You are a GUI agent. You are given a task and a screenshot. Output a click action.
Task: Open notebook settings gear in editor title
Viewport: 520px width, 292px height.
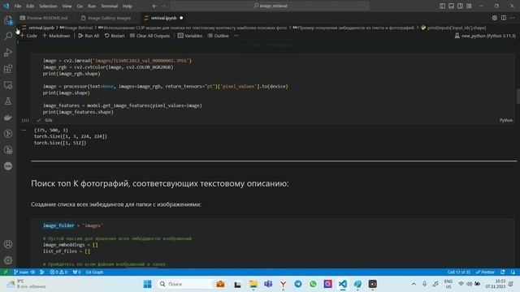pyautogui.click(x=495, y=18)
